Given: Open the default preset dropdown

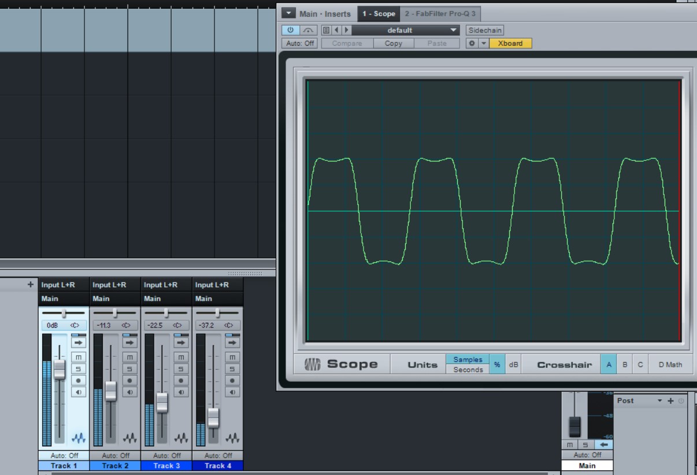Looking at the screenshot, I should 405,30.
